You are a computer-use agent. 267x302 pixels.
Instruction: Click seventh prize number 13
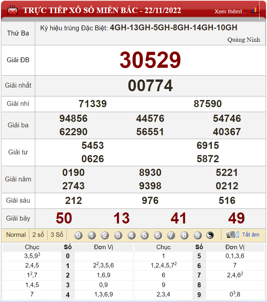tap(122, 218)
